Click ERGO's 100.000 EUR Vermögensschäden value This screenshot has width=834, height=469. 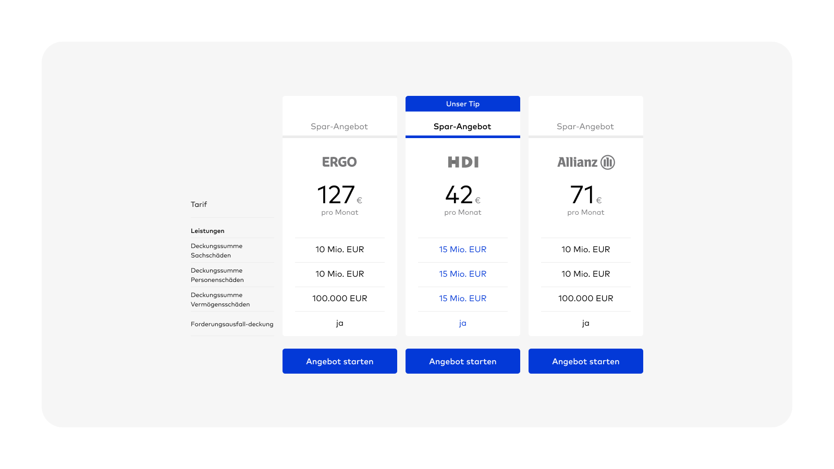click(x=340, y=299)
